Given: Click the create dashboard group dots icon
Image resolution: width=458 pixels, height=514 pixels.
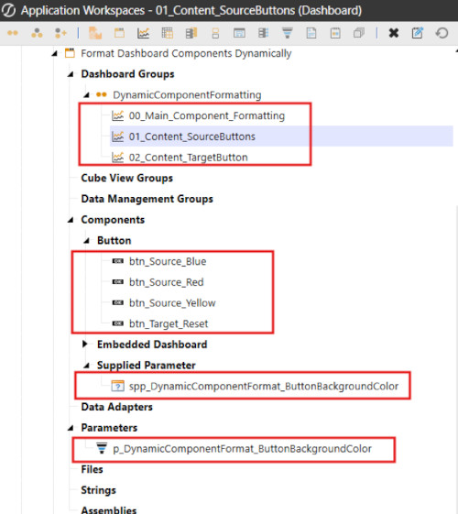Looking at the screenshot, I should 13,33.
